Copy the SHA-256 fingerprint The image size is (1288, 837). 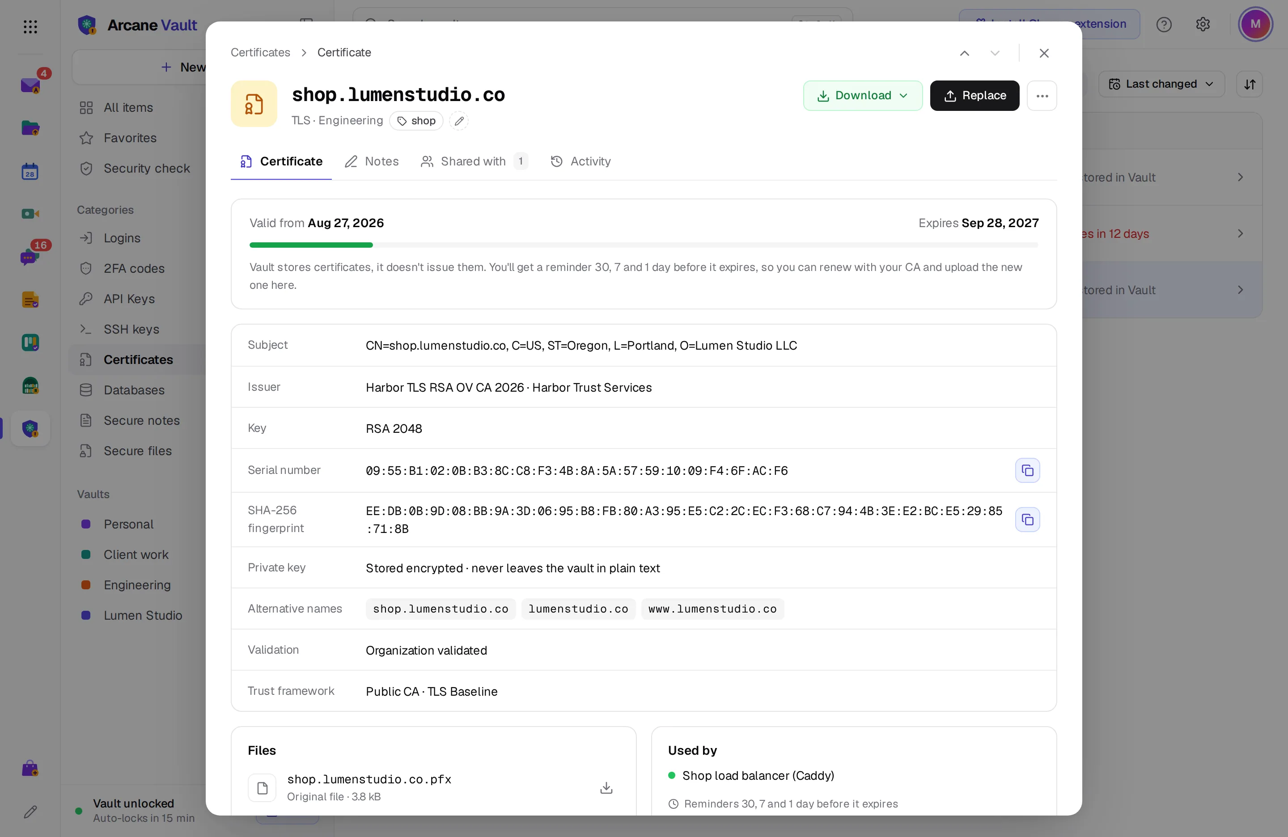pyautogui.click(x=1027, y=520)
